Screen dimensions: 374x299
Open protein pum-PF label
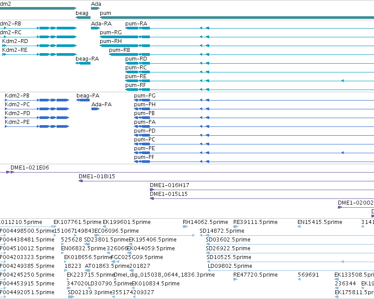pyautogui.click(x=144, y=158)
